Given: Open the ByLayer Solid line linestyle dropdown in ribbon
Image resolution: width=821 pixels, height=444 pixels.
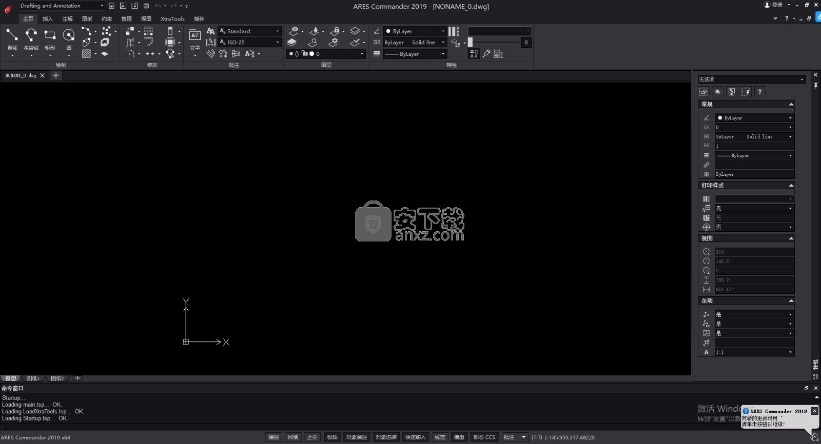Looking at the screenshot, I should pos(415,43).
